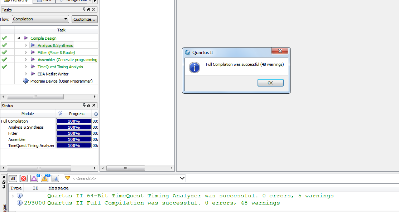
Task: Expand the TimeQuest Timing Analyzer message
Action: (x=13, y=196)
